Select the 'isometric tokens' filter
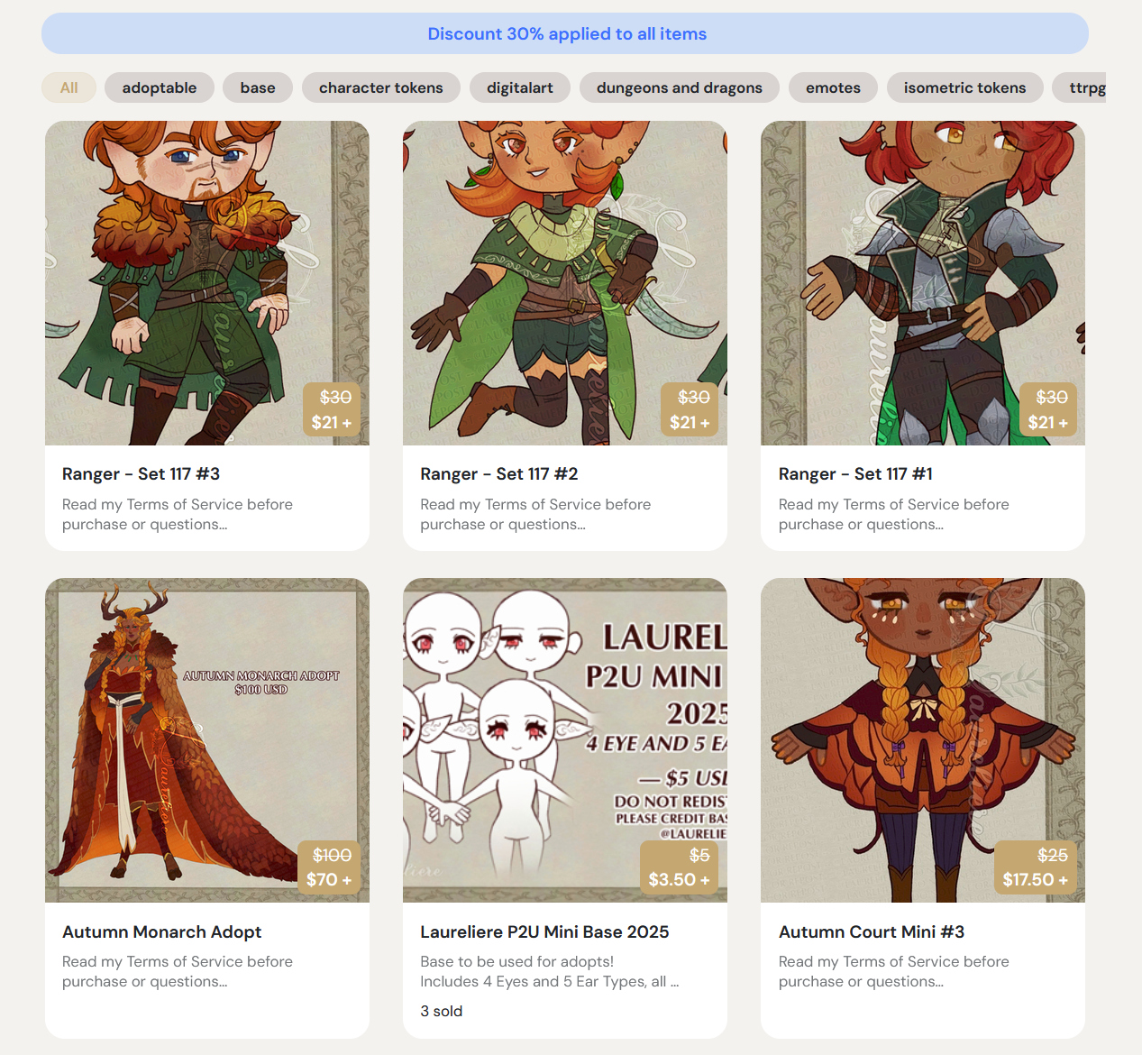Screen dimensions: 1142x1055 coord(964,87)
